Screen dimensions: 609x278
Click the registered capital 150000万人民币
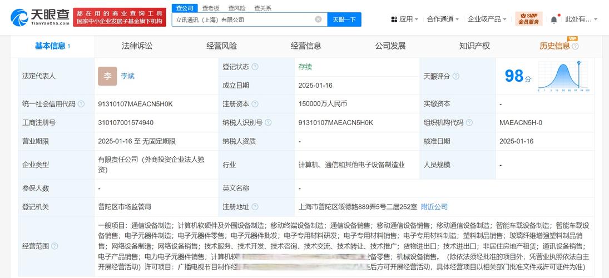[323, 104]
